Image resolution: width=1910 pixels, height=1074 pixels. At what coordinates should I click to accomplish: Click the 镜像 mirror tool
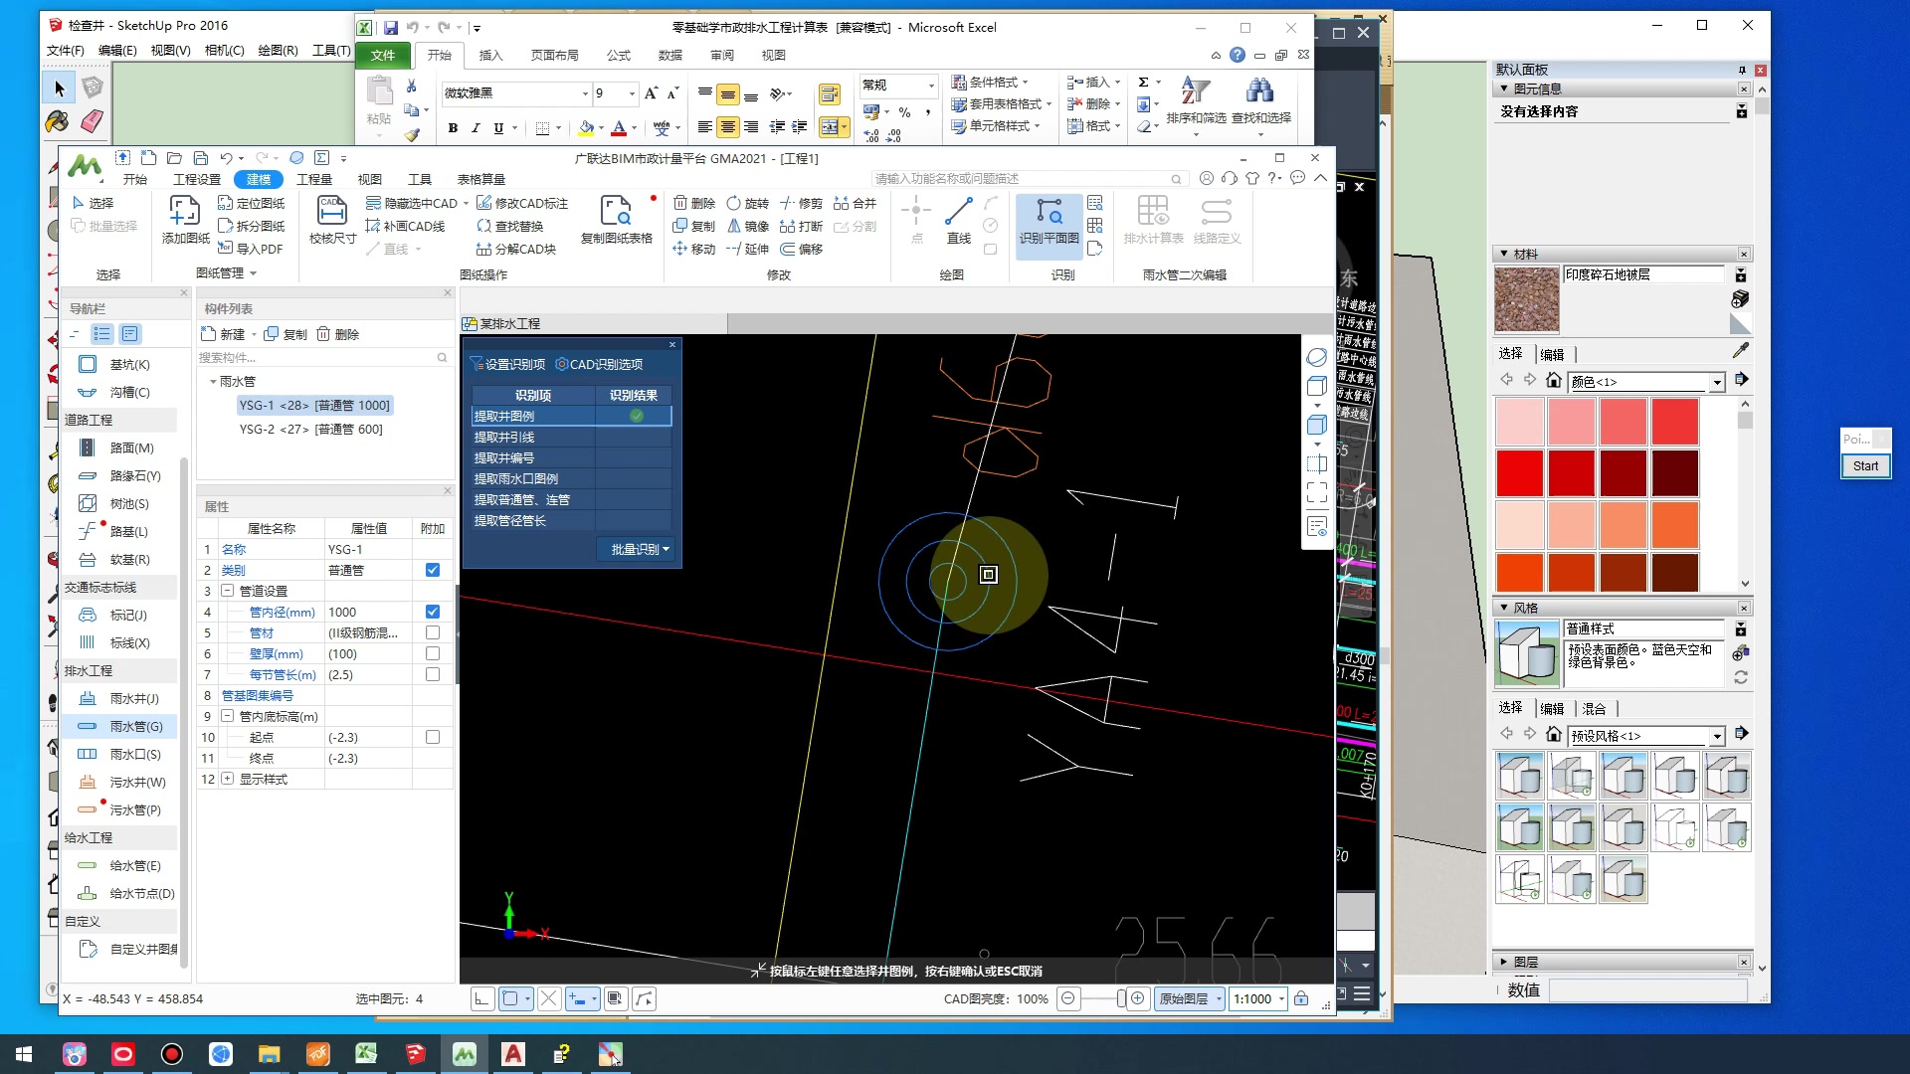[x=747, y=226]
